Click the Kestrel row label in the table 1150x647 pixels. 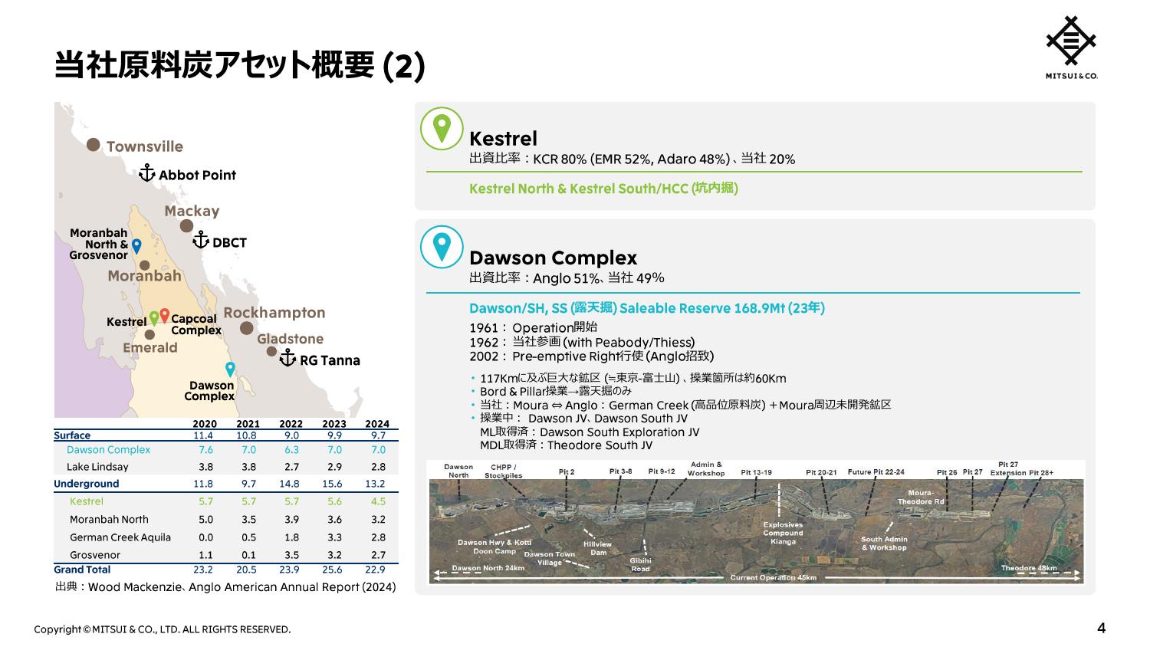click(x=87, y=501)
